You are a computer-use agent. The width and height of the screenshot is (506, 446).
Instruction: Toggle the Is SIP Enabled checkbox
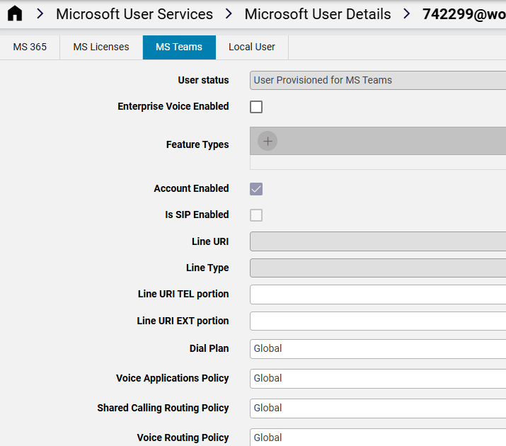click(256, 215)
